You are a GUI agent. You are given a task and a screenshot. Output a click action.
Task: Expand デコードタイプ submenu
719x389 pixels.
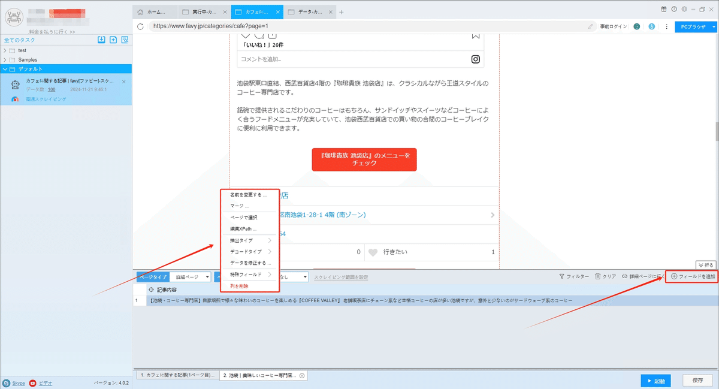pyautogui.click(x=270, y=252)
